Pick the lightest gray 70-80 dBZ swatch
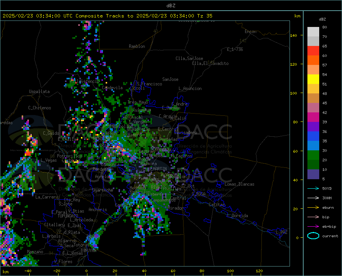 [x=313, y=32]
